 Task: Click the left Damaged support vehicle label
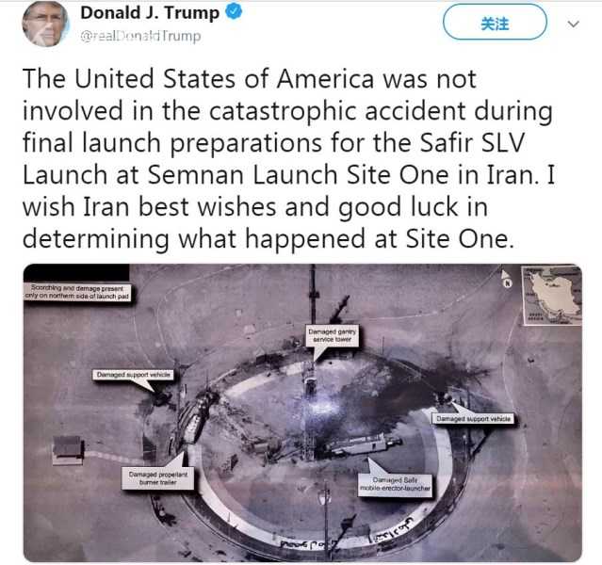pos(133,375)
